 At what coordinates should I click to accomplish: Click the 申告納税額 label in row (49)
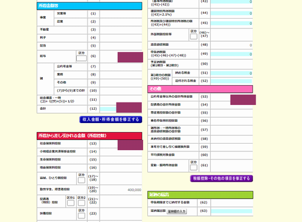click(158, 52)
